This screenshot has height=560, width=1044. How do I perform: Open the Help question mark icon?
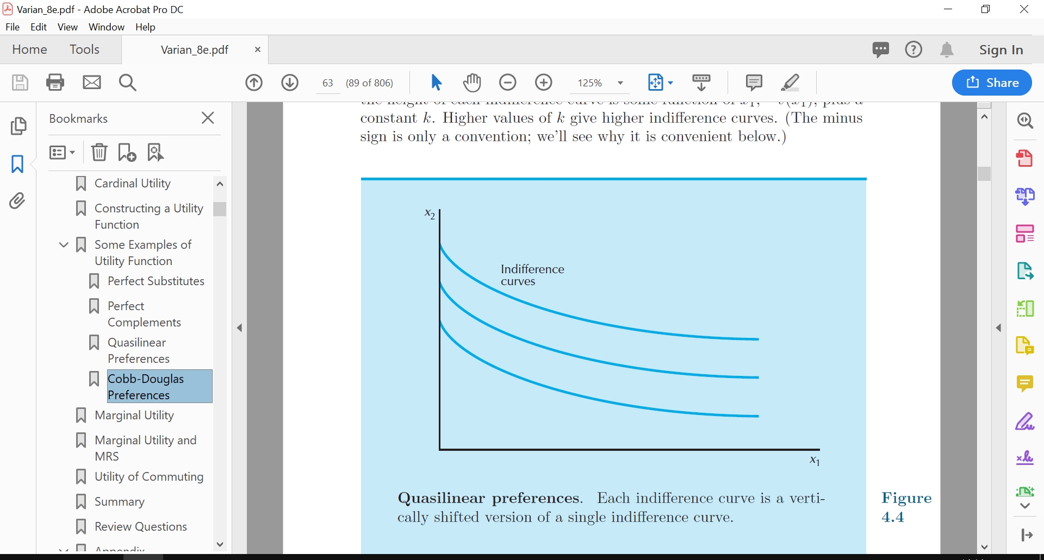(913, 50)
